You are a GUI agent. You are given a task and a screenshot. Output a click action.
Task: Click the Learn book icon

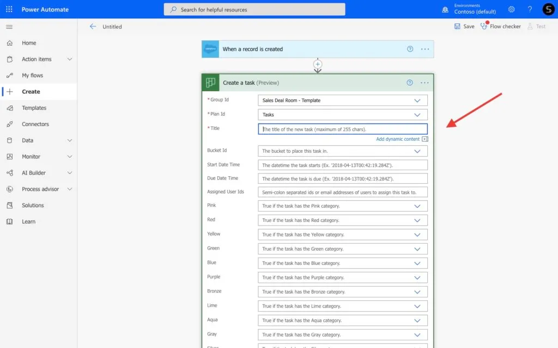(x=10, y=222)
